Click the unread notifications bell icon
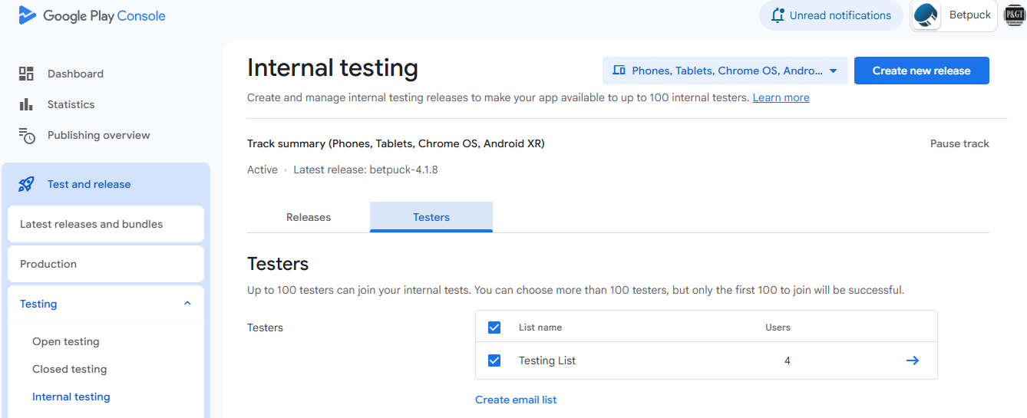 pos(778,15)
